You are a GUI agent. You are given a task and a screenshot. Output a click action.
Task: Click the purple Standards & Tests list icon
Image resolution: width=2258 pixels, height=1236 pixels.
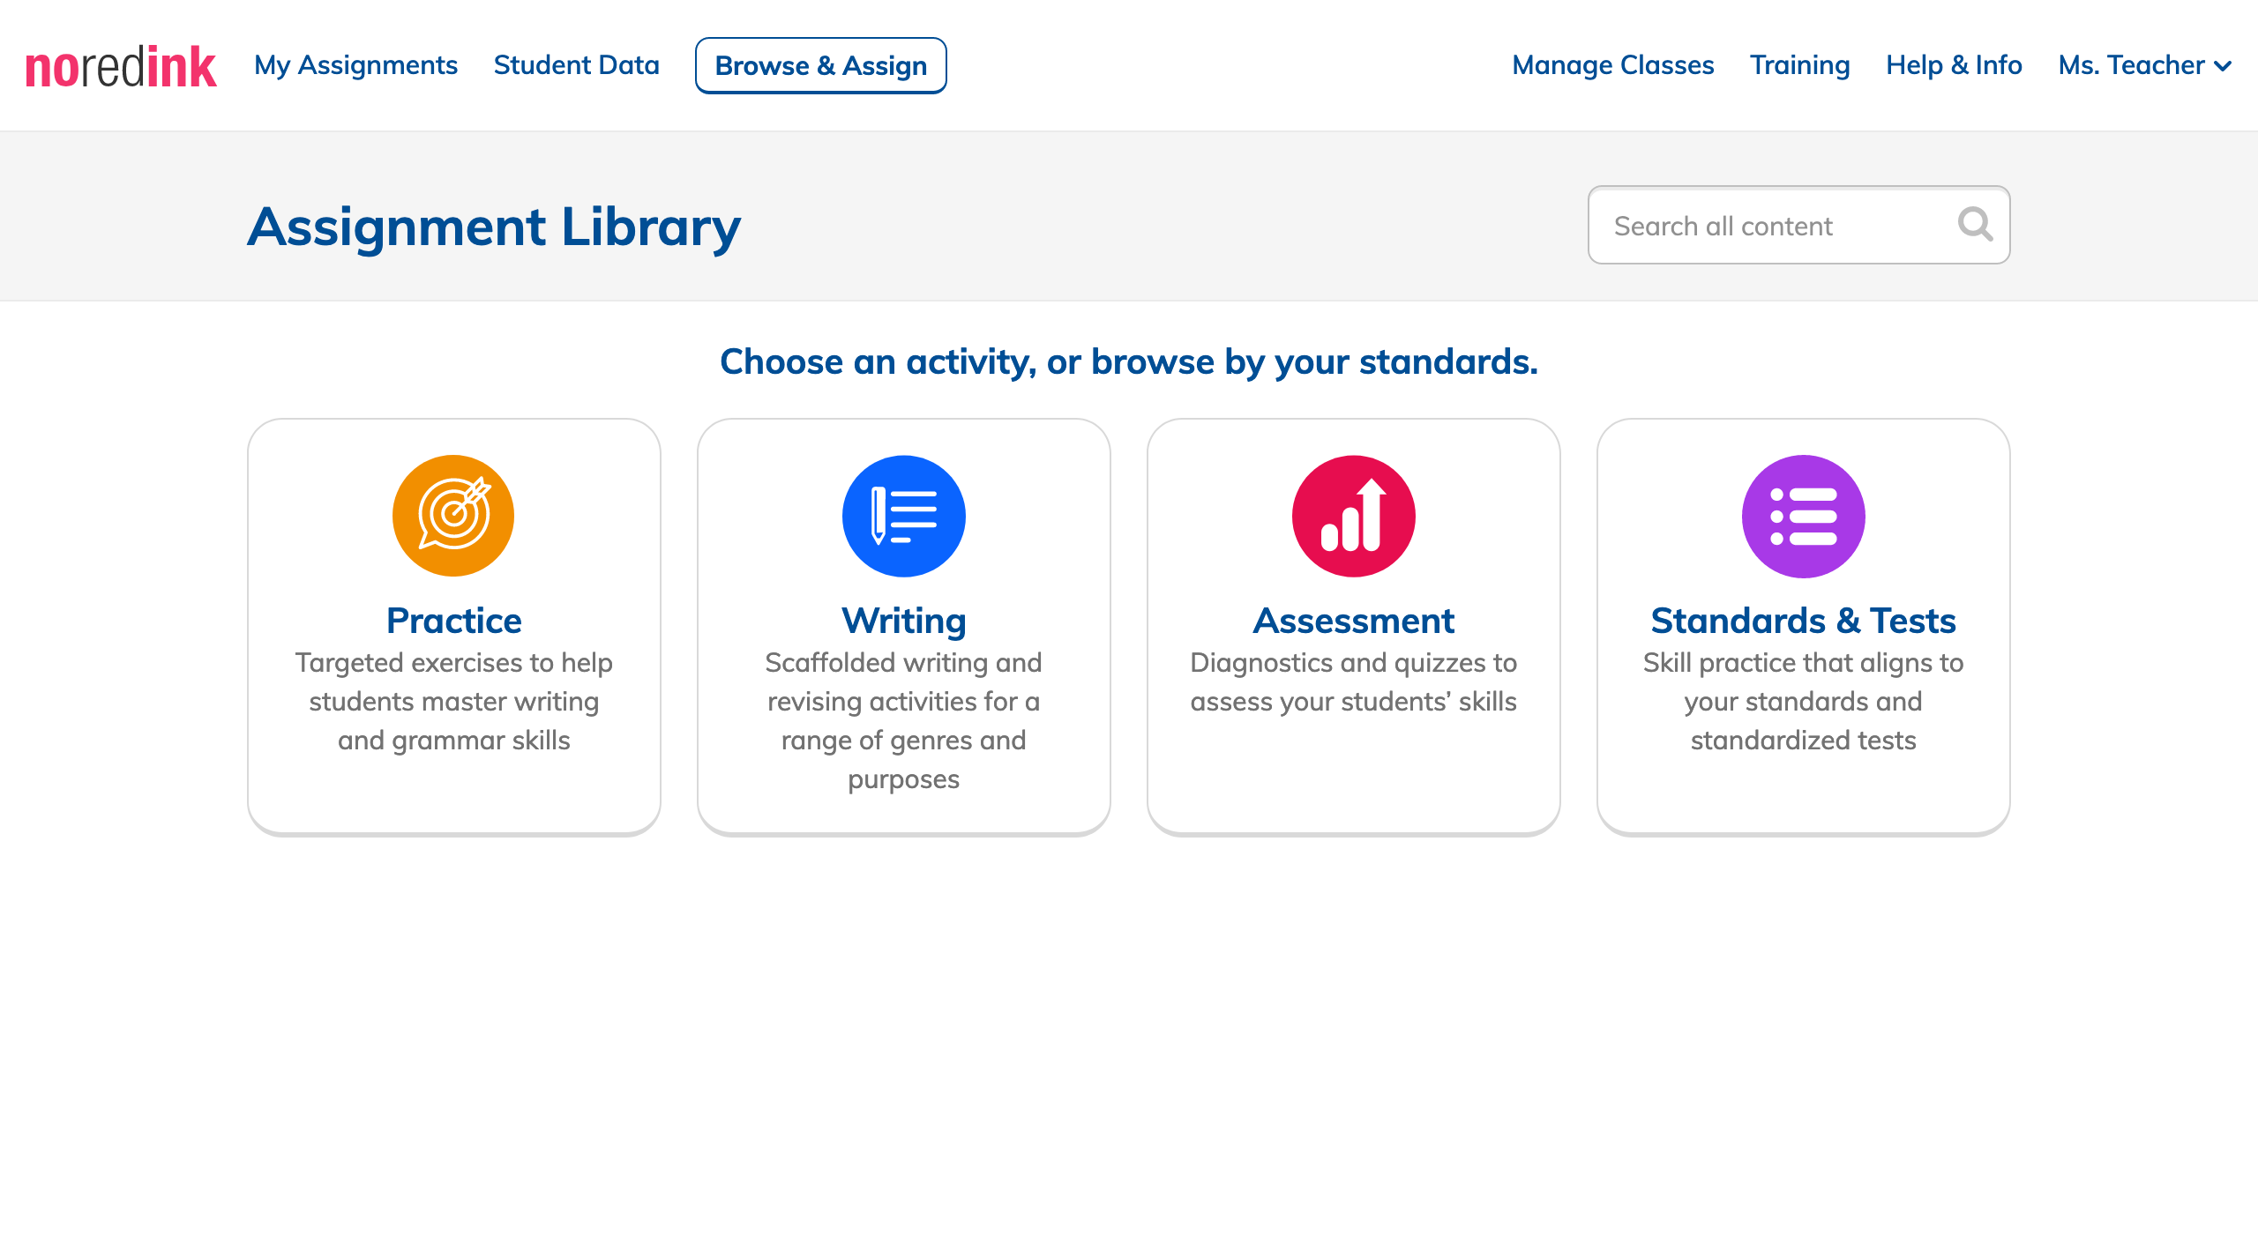tap(1803, 516)
